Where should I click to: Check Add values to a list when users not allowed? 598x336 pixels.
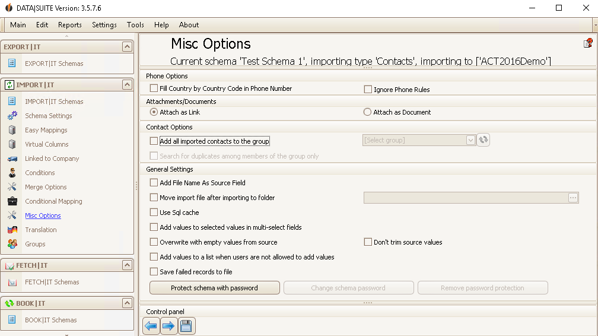pos(154,257)
